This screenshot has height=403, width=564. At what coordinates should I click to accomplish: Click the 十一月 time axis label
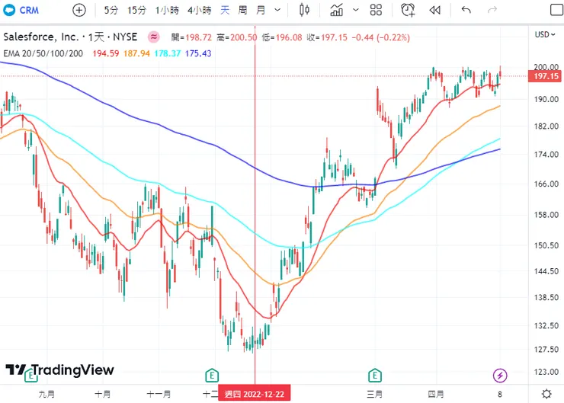(159, 395)
